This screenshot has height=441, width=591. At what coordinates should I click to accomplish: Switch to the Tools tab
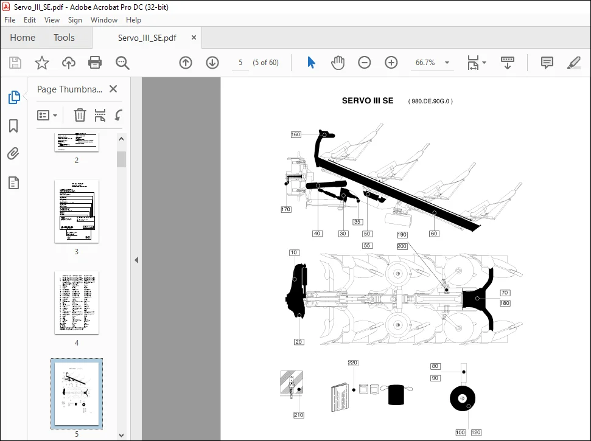[x=64, y=38]
